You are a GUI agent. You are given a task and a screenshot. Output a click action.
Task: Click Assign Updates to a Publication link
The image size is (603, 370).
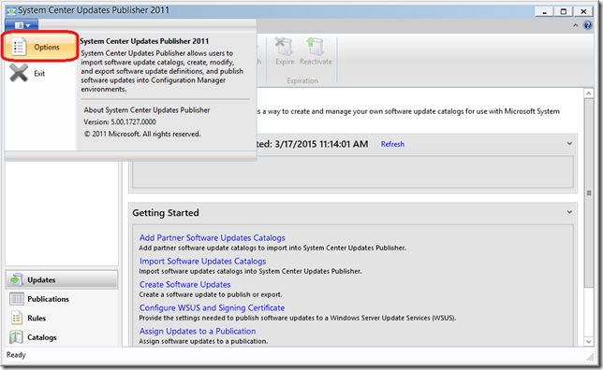pos(198,332)
